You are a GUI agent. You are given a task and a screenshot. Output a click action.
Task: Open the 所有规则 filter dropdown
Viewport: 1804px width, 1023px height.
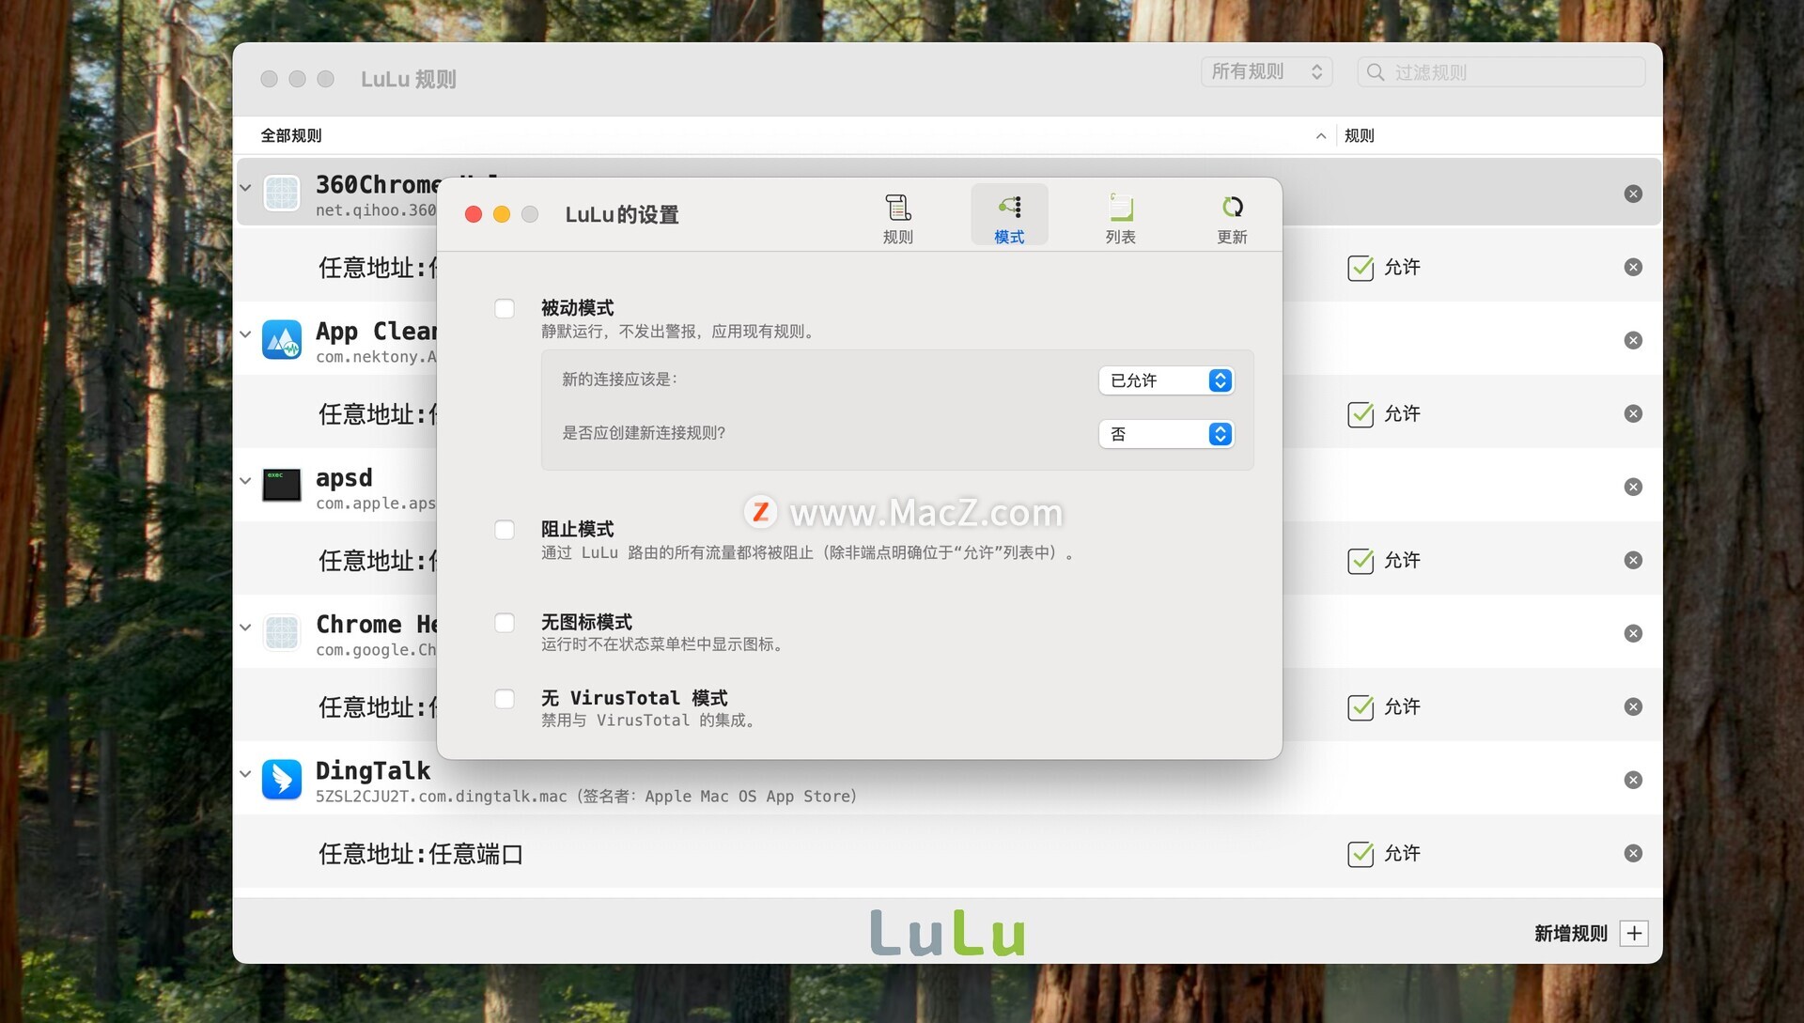tap(1267, 72)
